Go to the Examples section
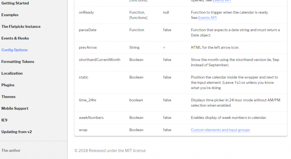291x159 pixels. click(x=10, y=15)
